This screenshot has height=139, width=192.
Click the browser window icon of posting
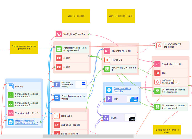pyautogui.click(x=11, y=86)
